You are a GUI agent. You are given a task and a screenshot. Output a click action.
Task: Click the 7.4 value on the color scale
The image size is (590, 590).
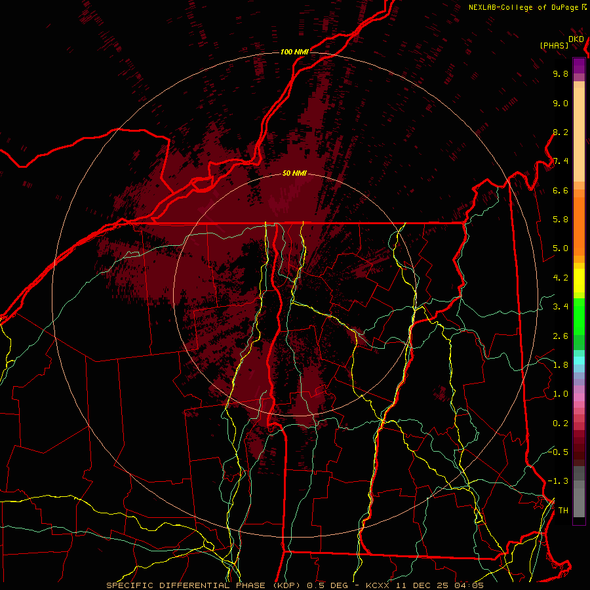tap(560, 161)
